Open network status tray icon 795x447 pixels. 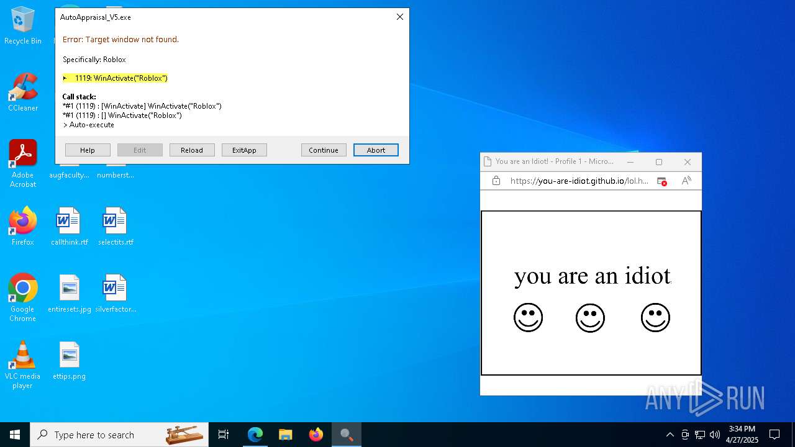pyautogui.click(x=700, y=435)
